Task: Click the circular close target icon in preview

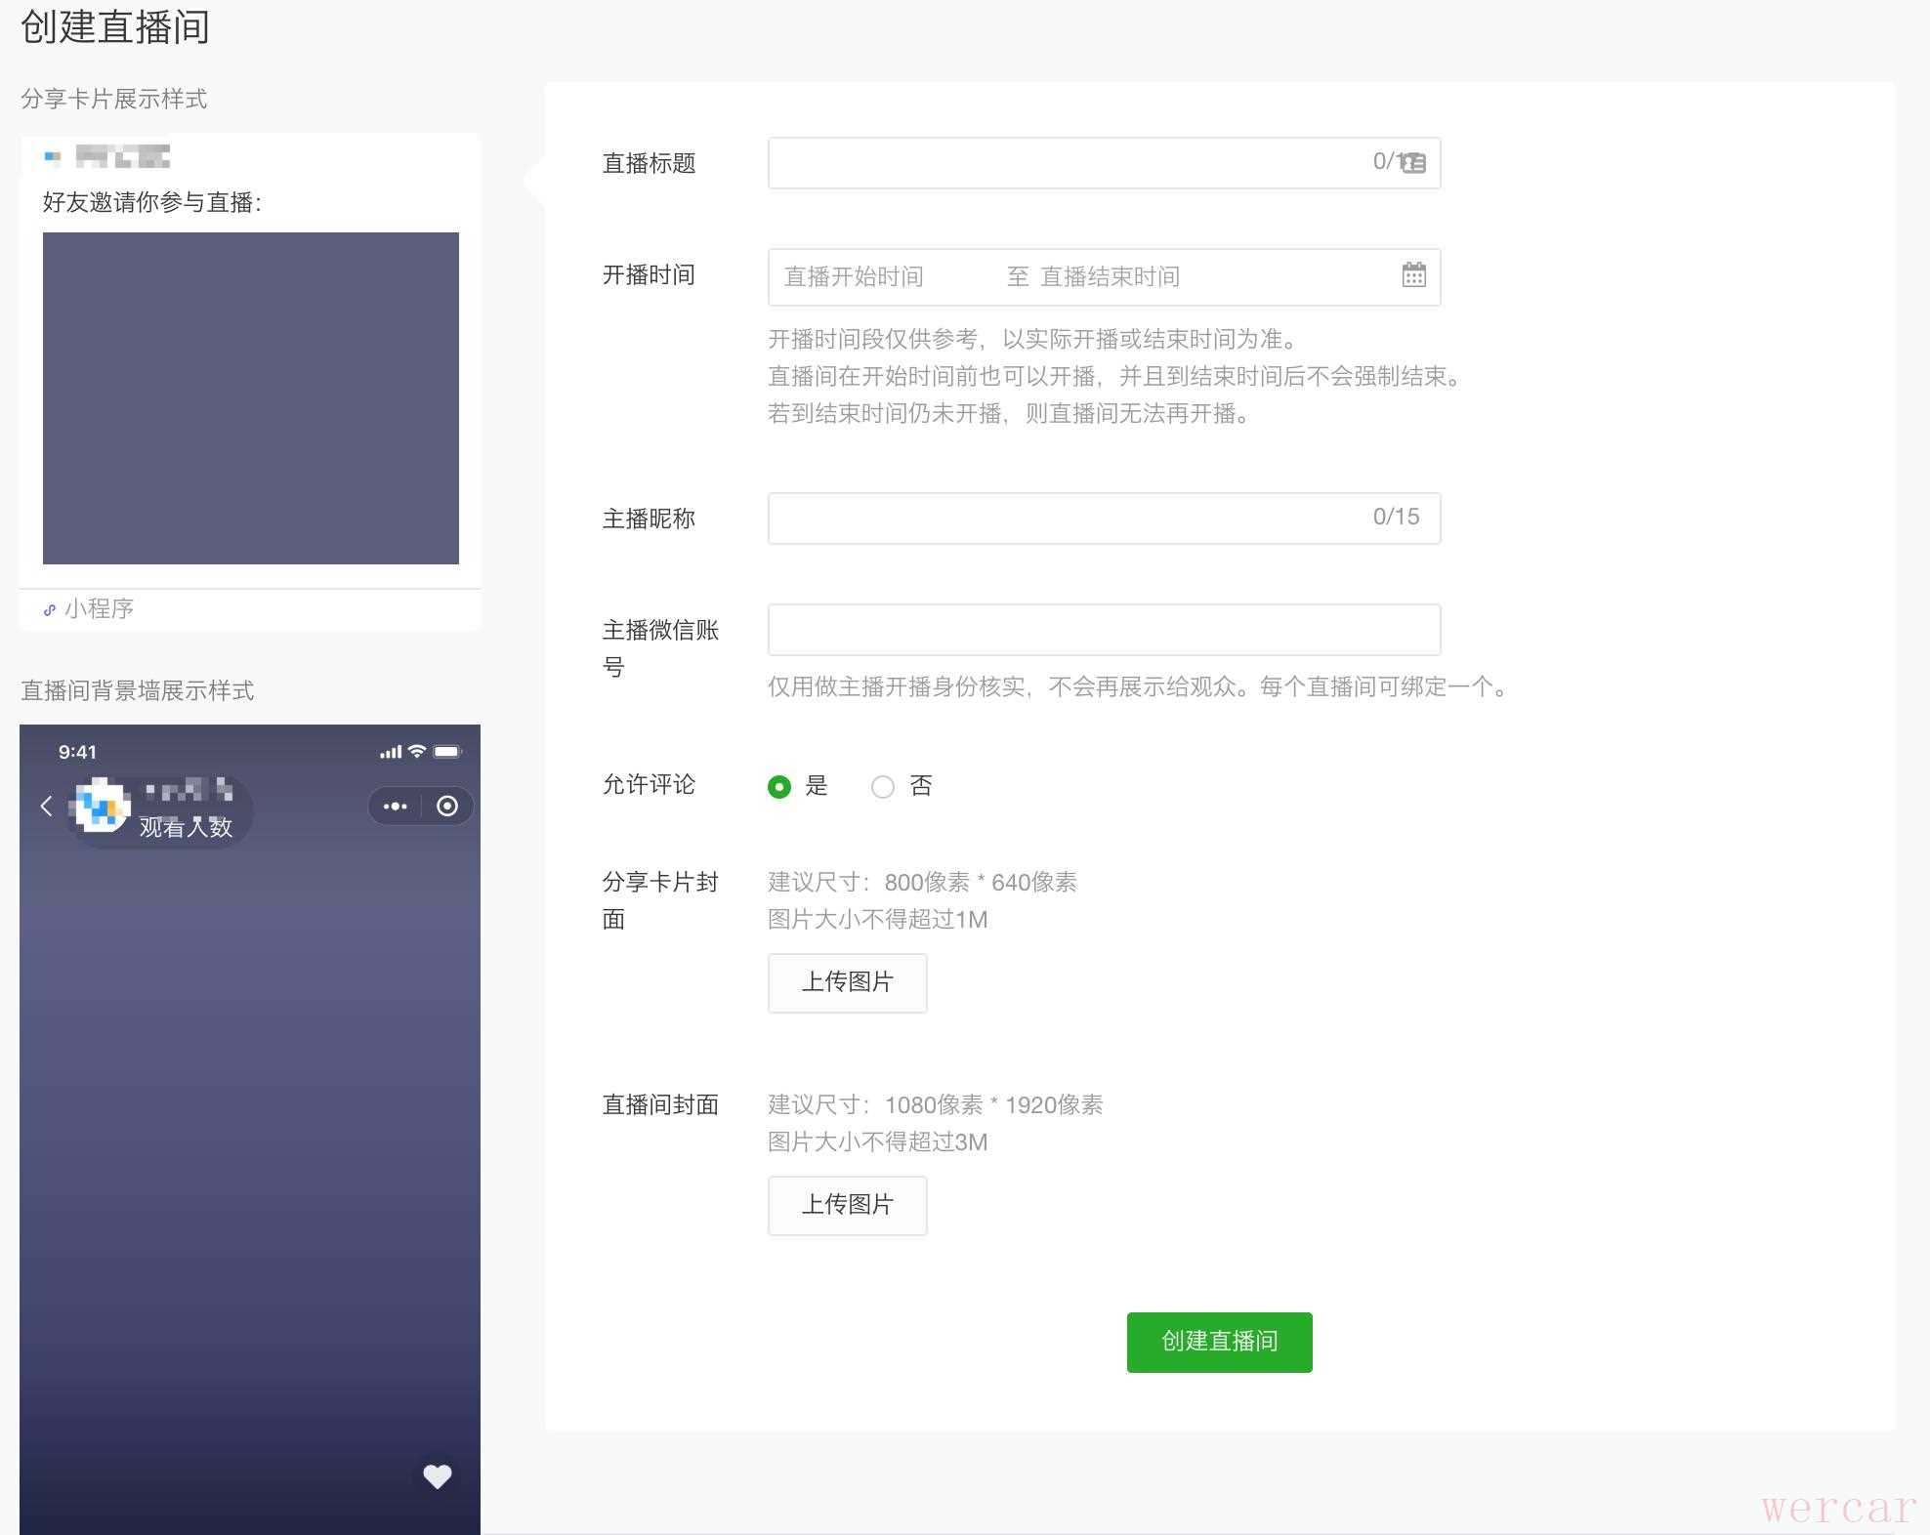Action: pyautogui.click(x=447, y=806)
